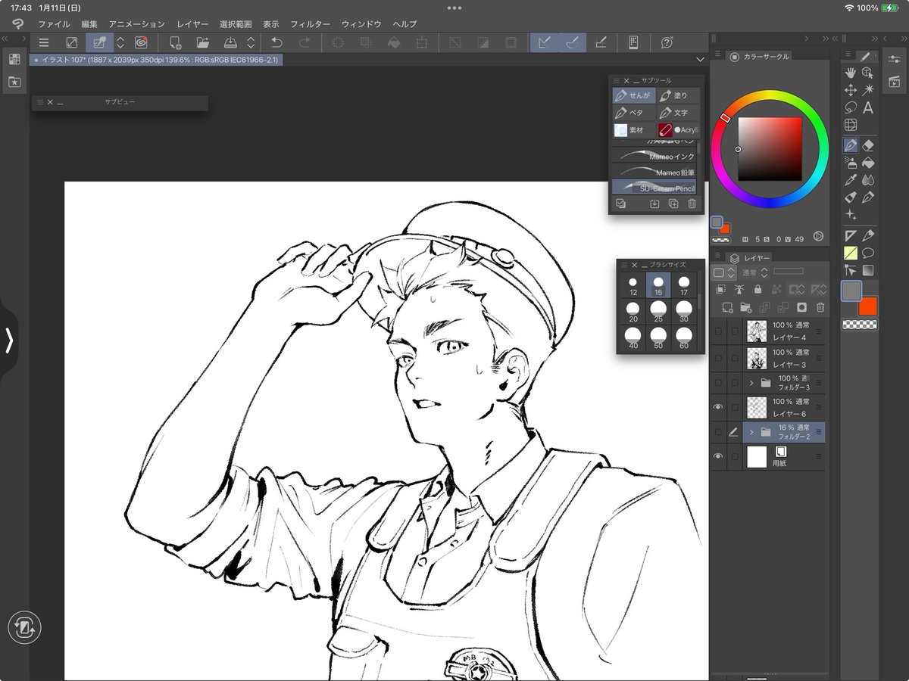Hide レイヤー 6 with eye icon
The image size is (909, 681).
pyautogui.click(x=718, y=407)
